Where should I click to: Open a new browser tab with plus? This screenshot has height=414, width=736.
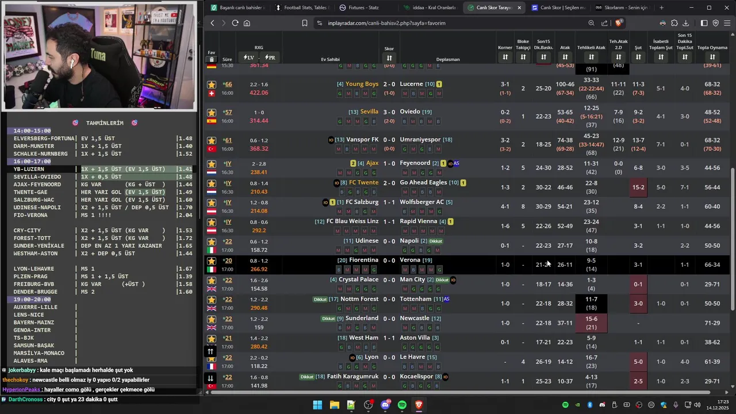coord(661,7)
